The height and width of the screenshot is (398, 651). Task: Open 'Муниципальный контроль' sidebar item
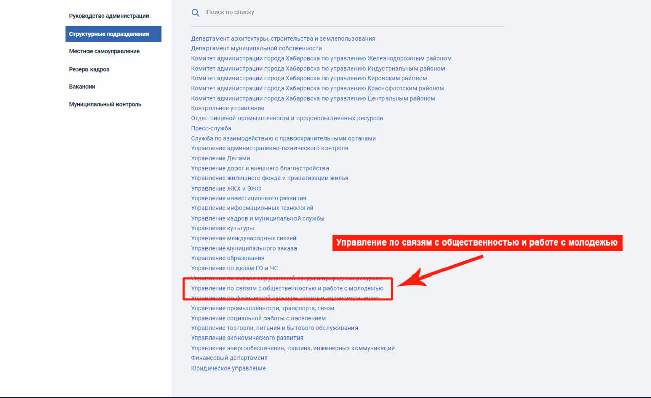coord(105,104)
